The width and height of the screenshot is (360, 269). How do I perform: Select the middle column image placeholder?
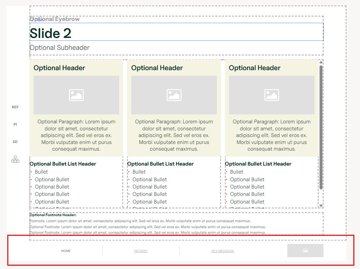(x=174, y=95)
